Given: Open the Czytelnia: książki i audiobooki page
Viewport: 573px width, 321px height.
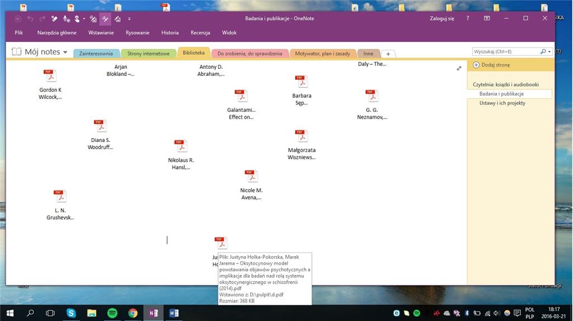Looking at the screenshot, I should tap(505, 84).
